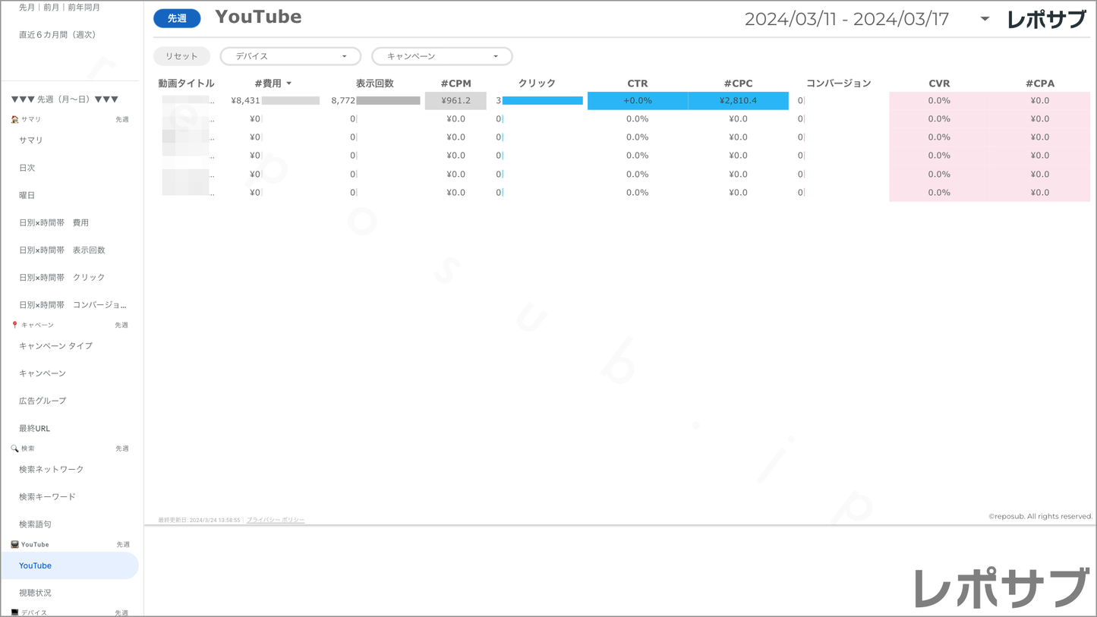The image size is (1097, 617).
Task: Click the red pin icon beside キャンペーン section
Action: point(14,325)
